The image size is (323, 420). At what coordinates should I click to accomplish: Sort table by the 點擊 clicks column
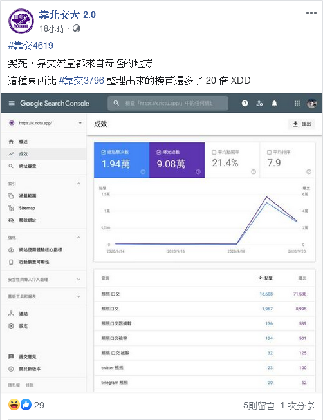pyautogui.click(x=266, y=278)
